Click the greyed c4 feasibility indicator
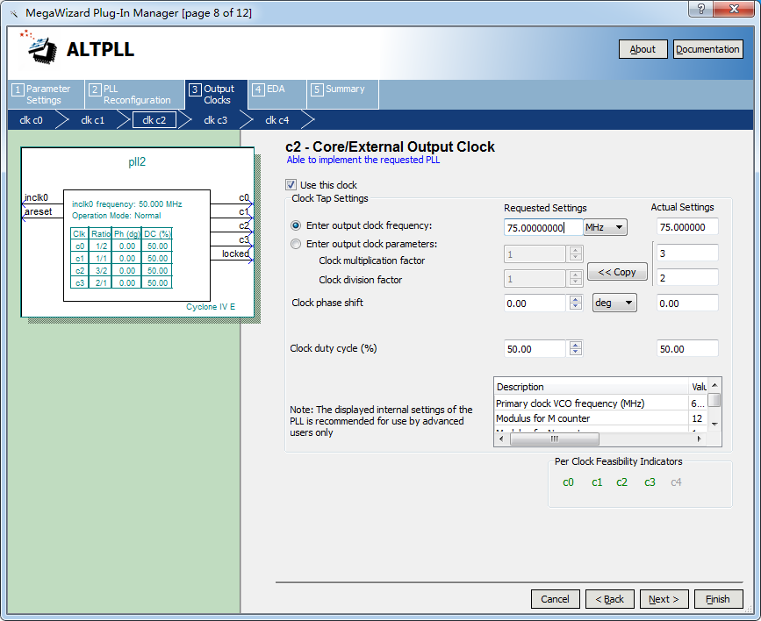The height and width of the screenshot is (621, 761). 676,482
